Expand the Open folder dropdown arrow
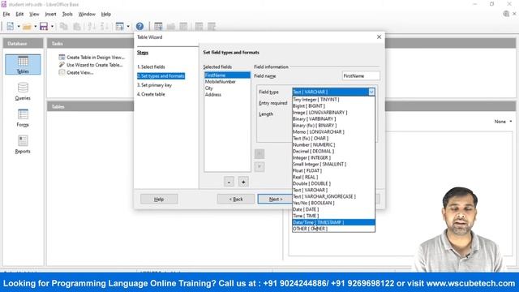519x292 pixels. 36,26
